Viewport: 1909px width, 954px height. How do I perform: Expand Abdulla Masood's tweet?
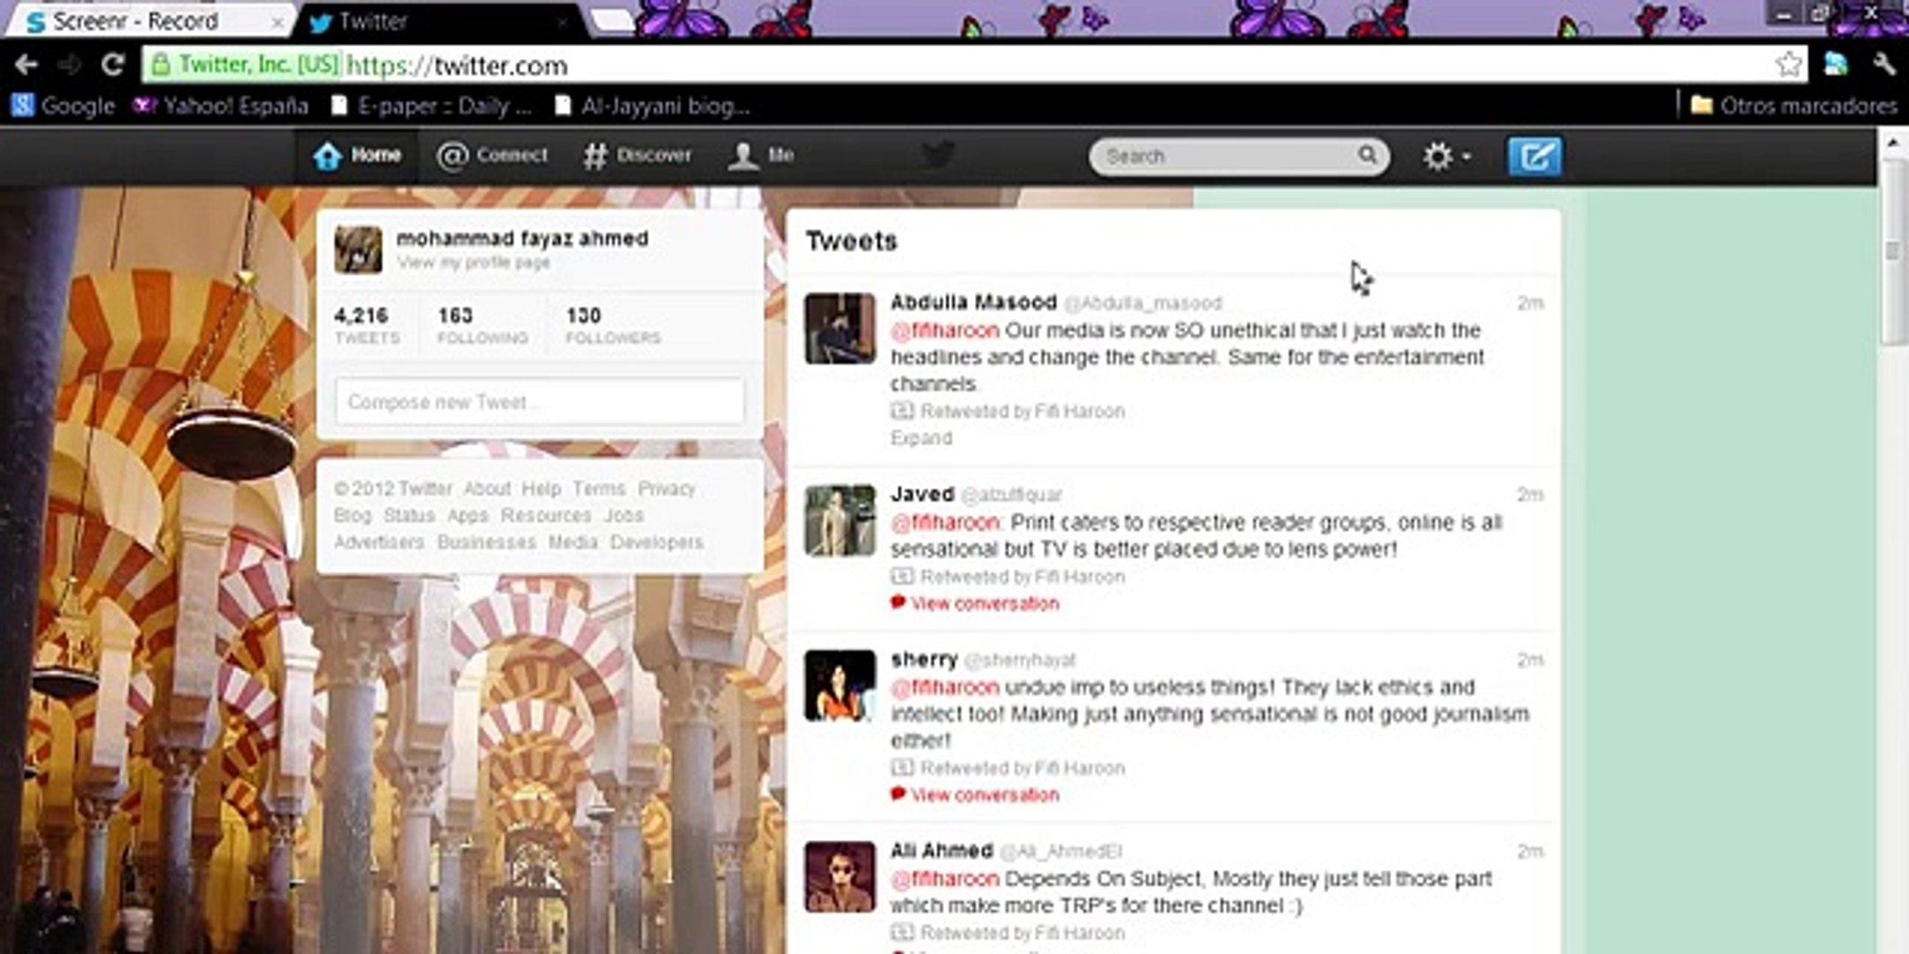pyautogui.click(x=920, y=437)
